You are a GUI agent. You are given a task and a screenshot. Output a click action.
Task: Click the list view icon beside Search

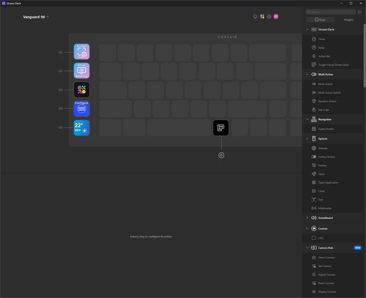click(x=360, y=12)
